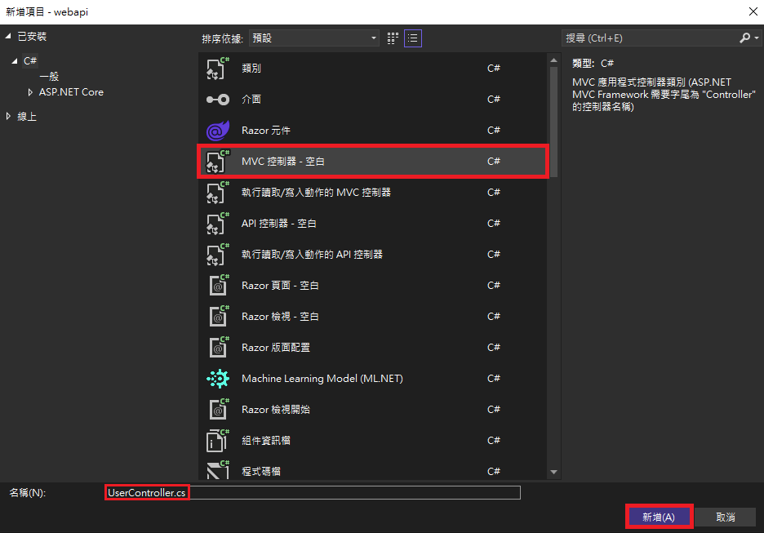
Task: Collapse the C# tree node
Action: click(14, 61)
